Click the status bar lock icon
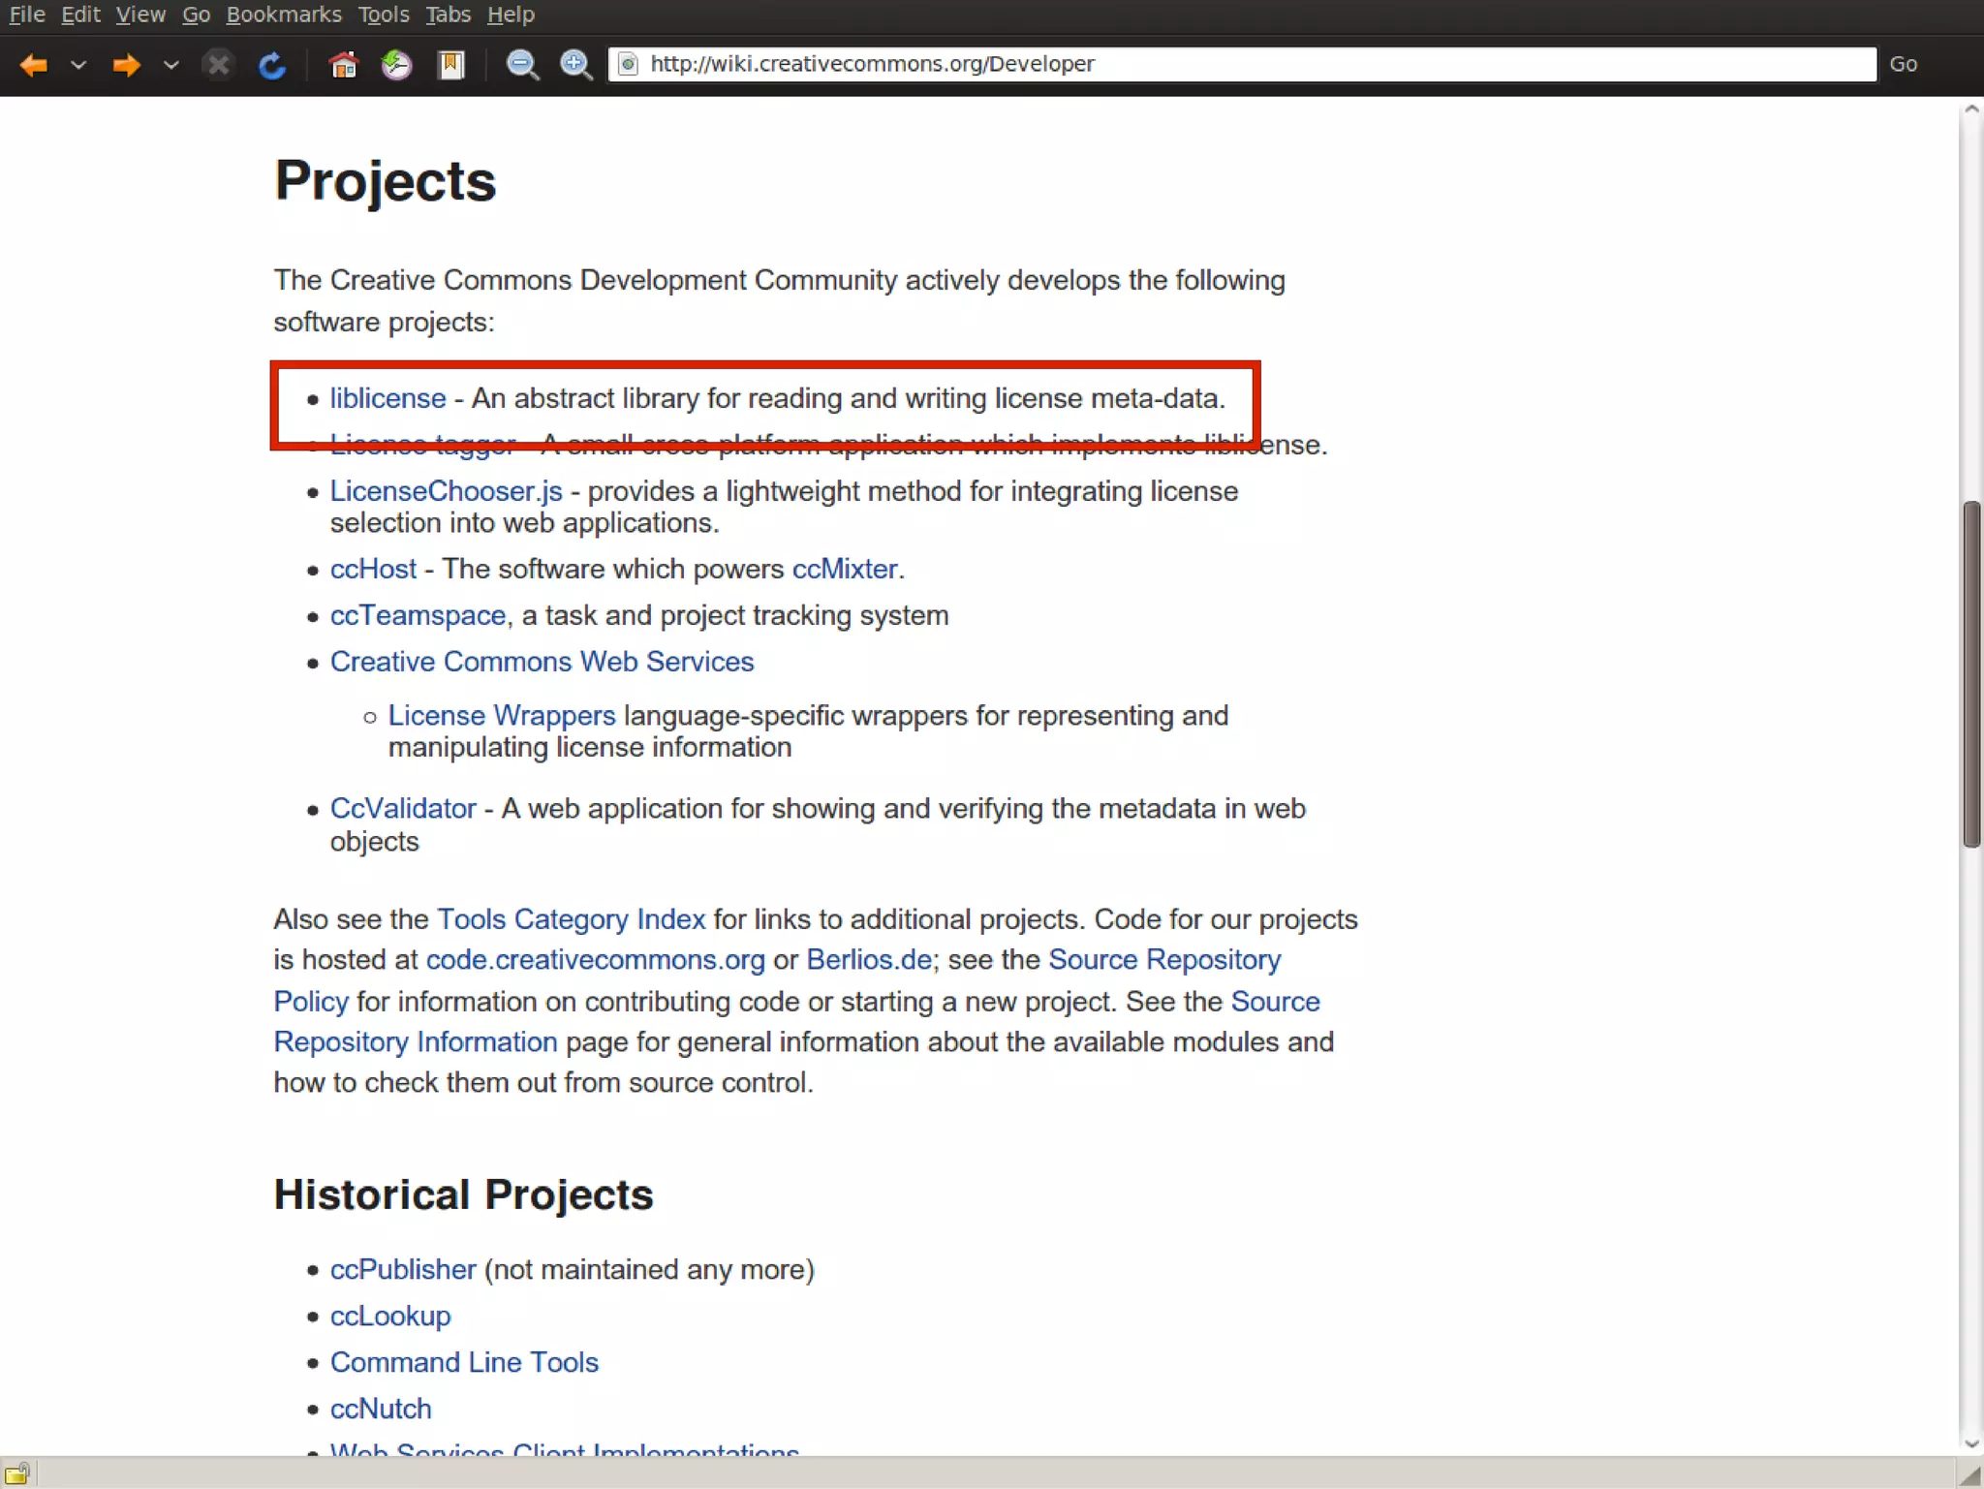The width and height of the screenshot is (1984, 1489). click(16, 1473)
